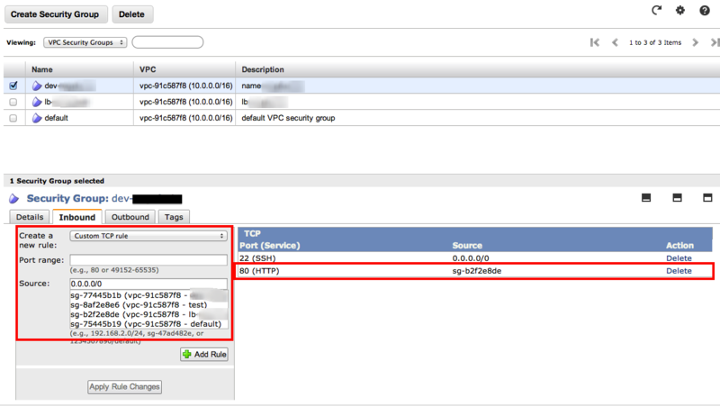Viewport: 720px width, 406px height.
Task: Click the 22 (SSH) port cell
Action: [x=257, y=258]
